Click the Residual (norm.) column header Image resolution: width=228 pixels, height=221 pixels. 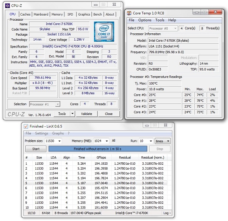tap(152, 157)
